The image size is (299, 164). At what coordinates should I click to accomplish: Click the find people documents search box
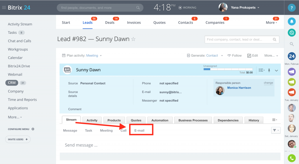tap(100, 8)
